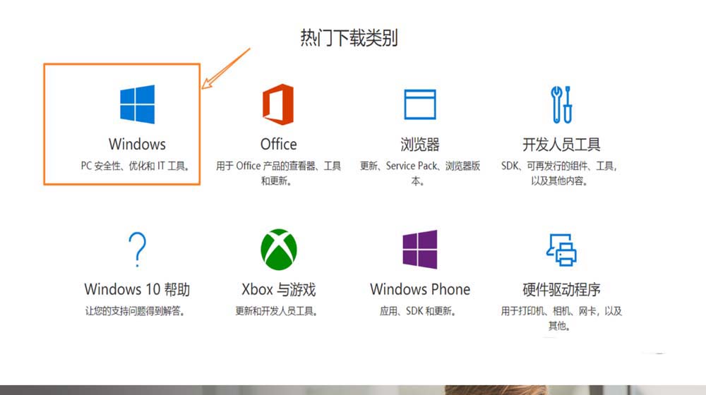This screenshot has height=395, width=706.
Task: Click the 应用、SDK 和更新 description text
Action: coord(417,311)
